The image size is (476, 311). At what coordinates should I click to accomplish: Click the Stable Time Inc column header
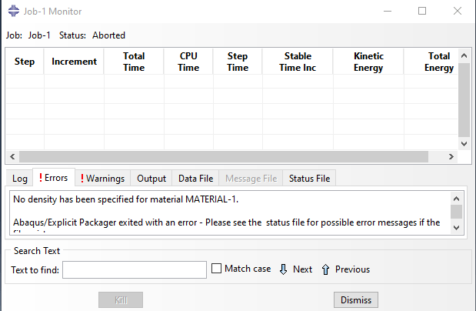tap(298, 62)
